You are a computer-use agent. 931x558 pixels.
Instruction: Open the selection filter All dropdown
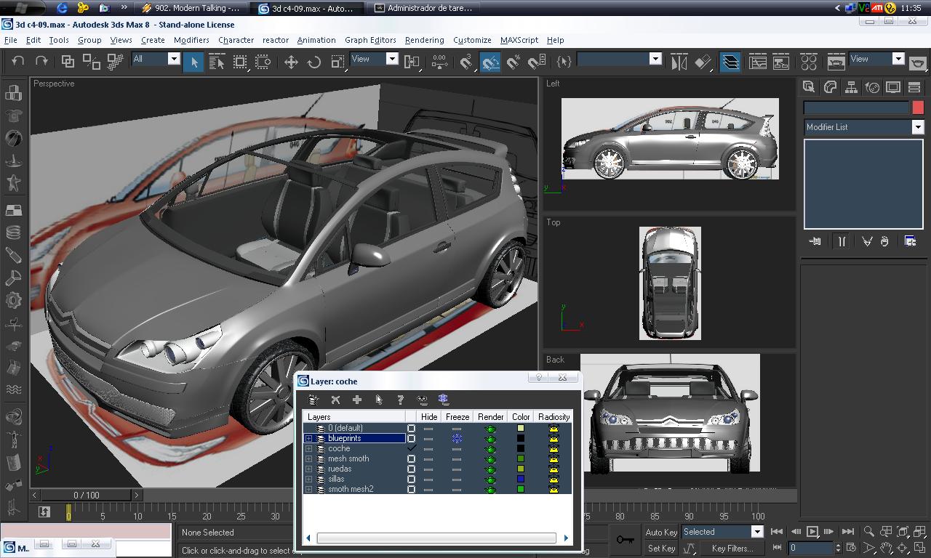[174, 59]
